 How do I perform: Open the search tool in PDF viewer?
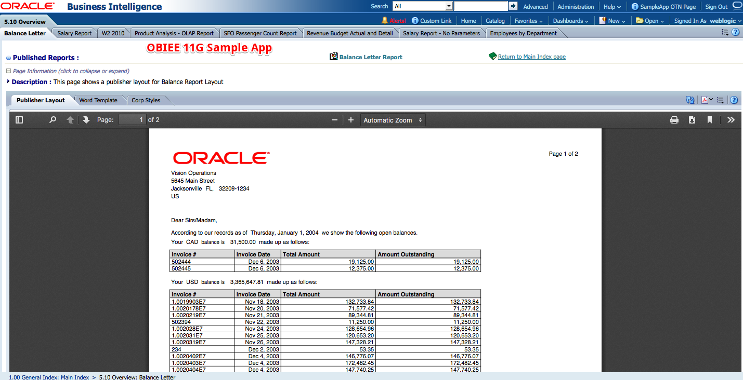tap(52, 119)
